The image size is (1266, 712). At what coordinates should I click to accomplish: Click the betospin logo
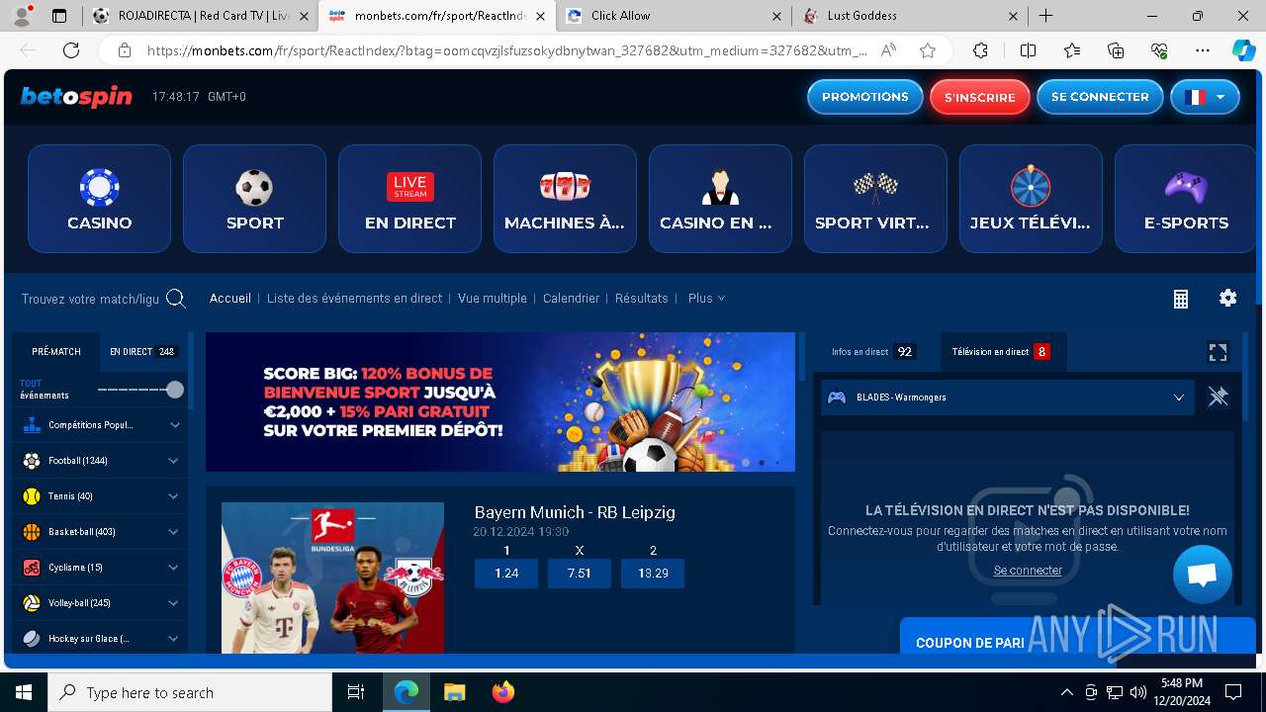tap(76, 97)
